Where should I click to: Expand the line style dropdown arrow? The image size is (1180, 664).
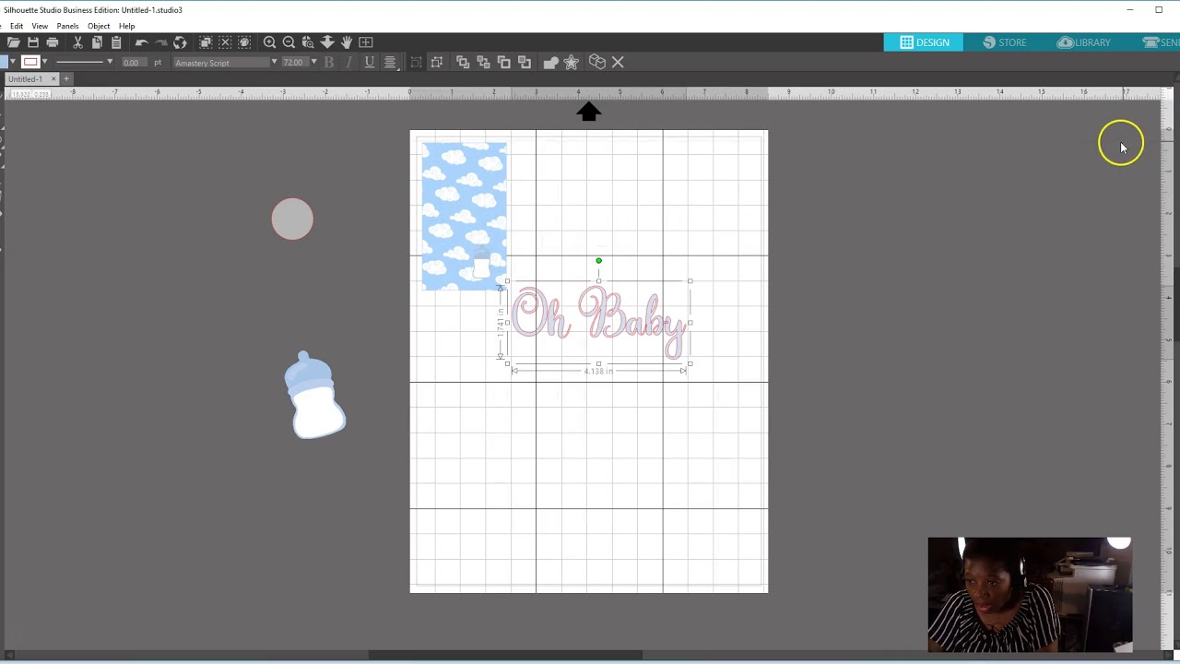(110, 63)
